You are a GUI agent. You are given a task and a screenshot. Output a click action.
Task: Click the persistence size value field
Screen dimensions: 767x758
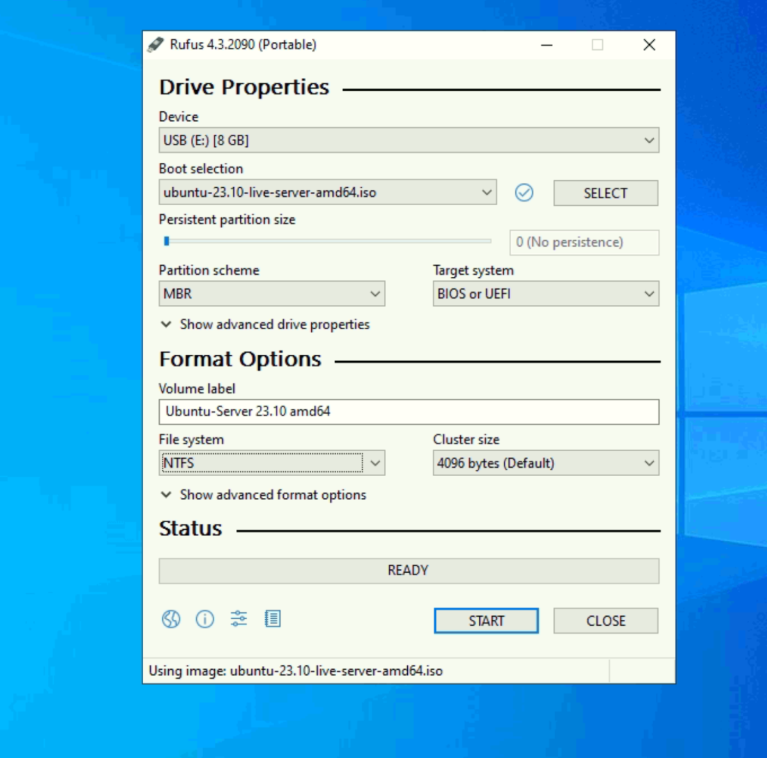pos(584,242)
